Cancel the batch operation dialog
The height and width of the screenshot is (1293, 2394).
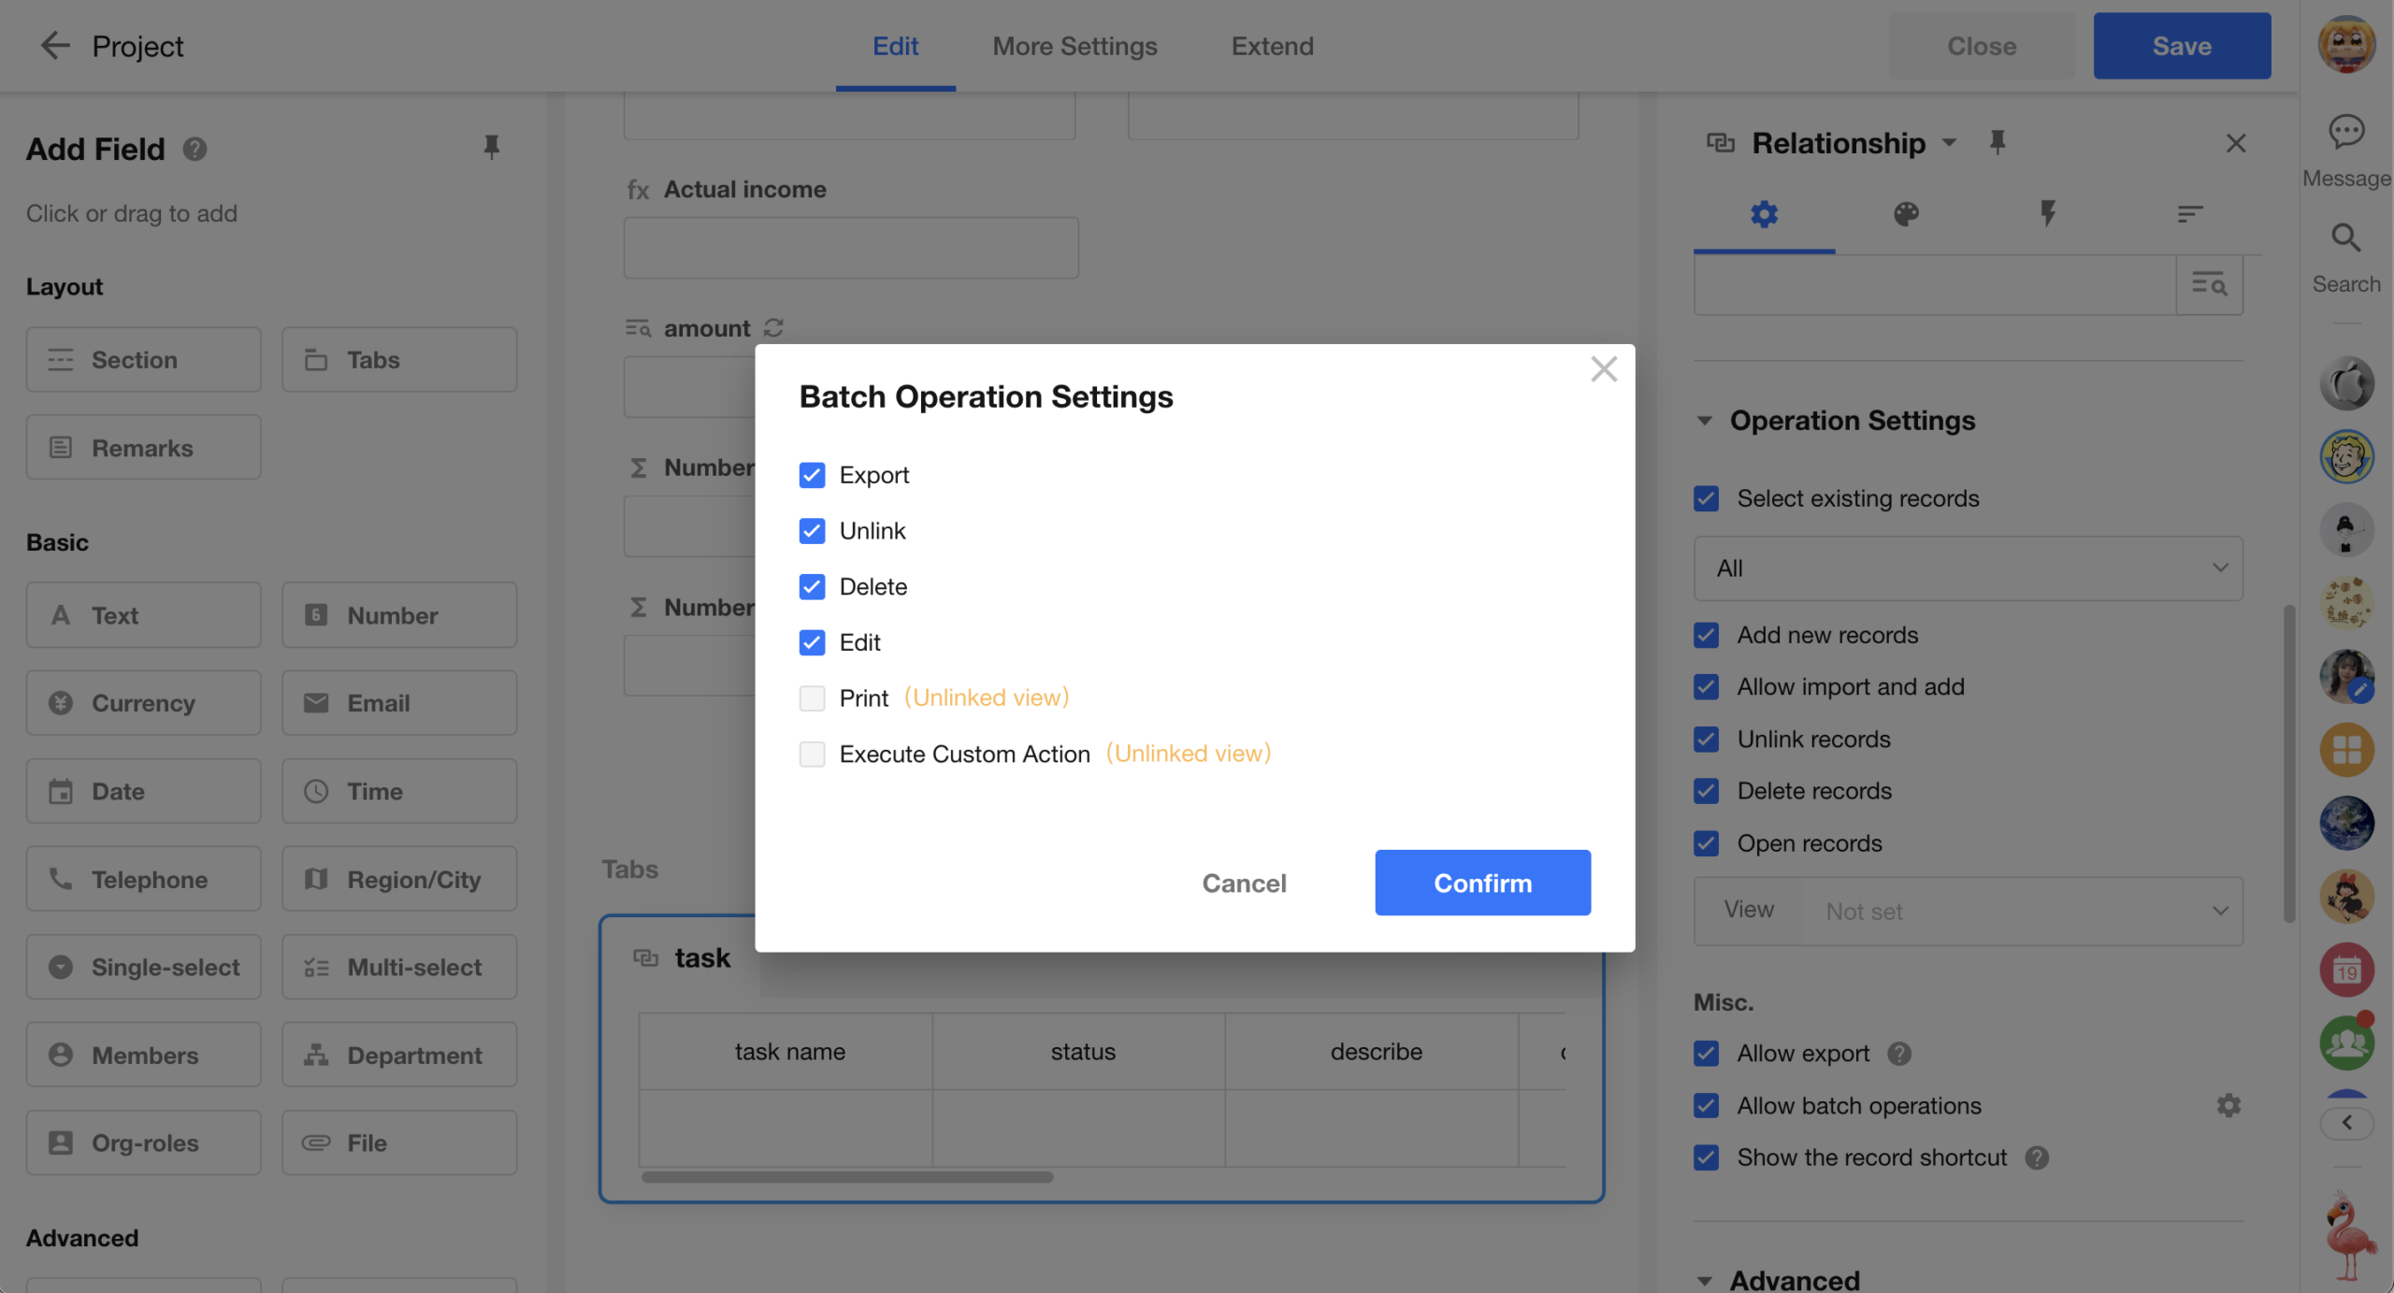(1244, 883)
